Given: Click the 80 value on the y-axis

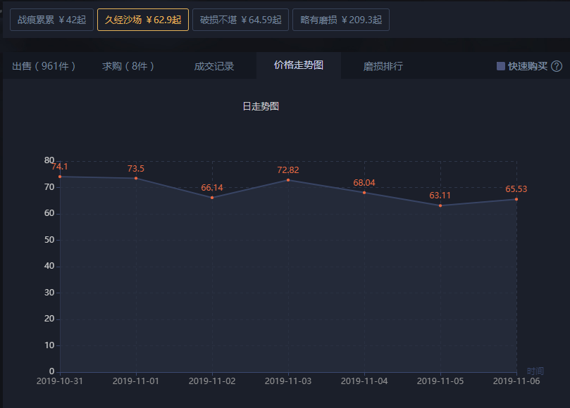Looking at the screenshot, I should point(49,160).
